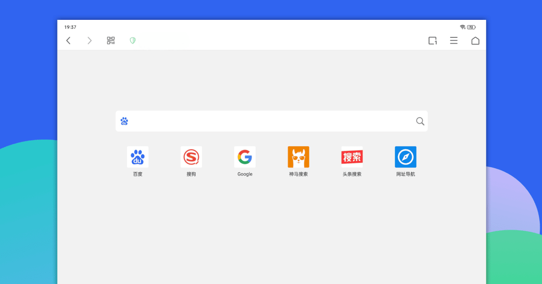Tap the green security shield icon
542x284 pixels.
coord(133,40)
